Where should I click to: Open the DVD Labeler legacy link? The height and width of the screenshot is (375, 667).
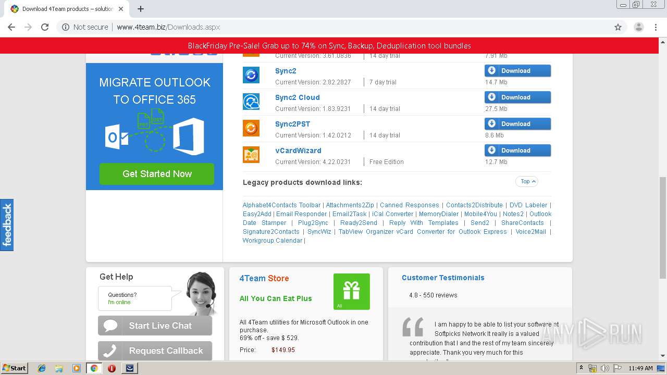528,205
